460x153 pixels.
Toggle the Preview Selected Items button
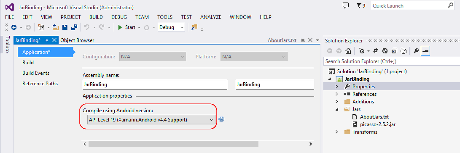[x=425, y=51]
